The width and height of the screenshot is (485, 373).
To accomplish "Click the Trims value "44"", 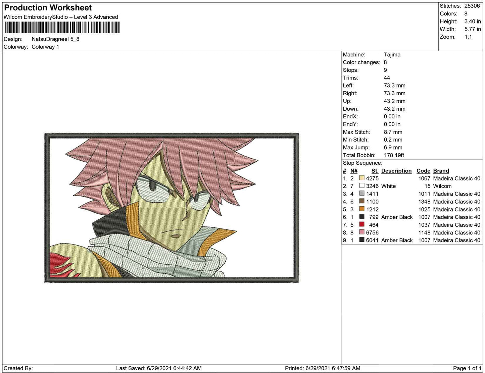I will pyautogui.click(x=387, y=77).
